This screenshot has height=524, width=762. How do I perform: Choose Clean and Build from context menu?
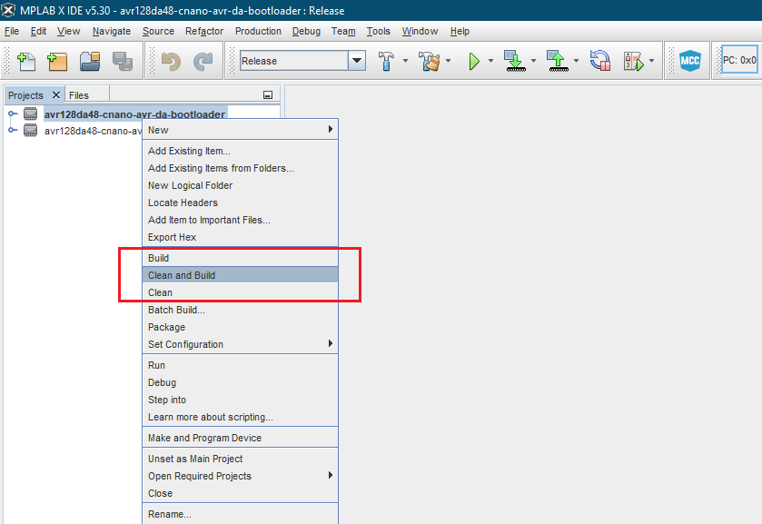[240, 275]
